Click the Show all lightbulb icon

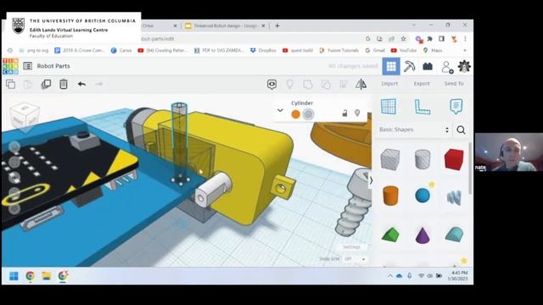click(x=289, y=84)
